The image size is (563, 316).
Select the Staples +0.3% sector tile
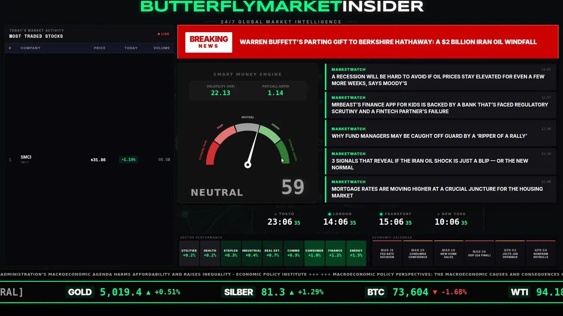231,253
